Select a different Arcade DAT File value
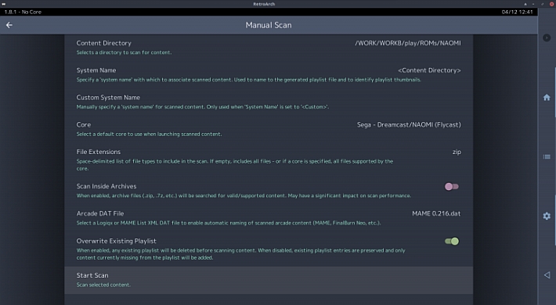 pos(436,213)
